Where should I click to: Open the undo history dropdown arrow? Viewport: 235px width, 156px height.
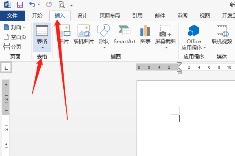[x=39, y=5]
